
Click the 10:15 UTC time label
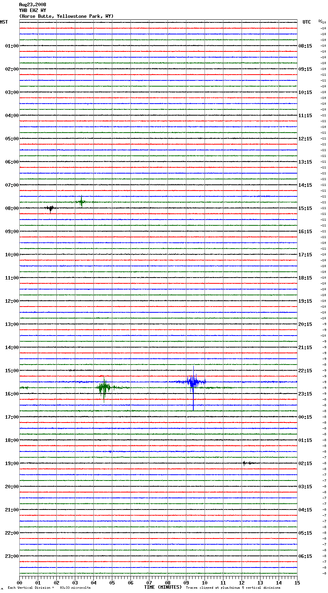coord(305,92)
